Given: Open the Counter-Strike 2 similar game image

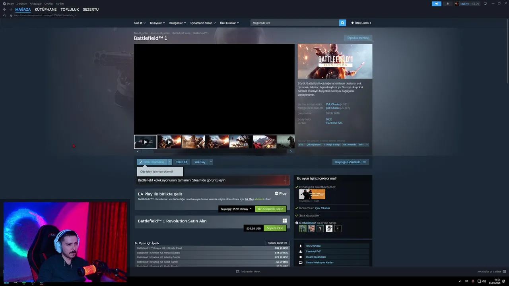Looking at the screenshot, I should (312, 194).
